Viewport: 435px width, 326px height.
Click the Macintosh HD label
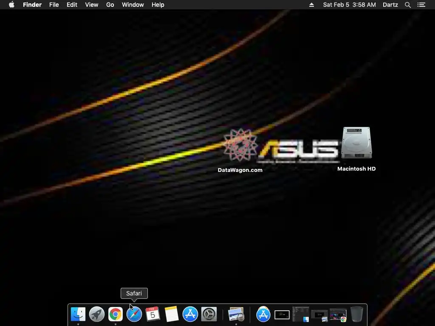pos(356,169)
